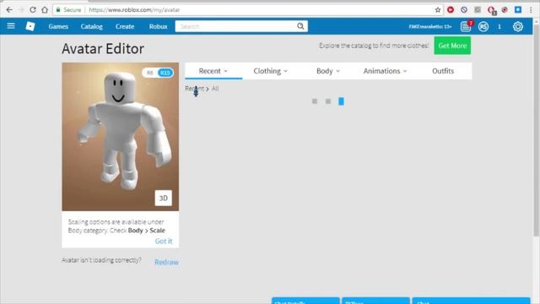
Task: Dismiss the scaling tip with Got it
Action: 164,241
